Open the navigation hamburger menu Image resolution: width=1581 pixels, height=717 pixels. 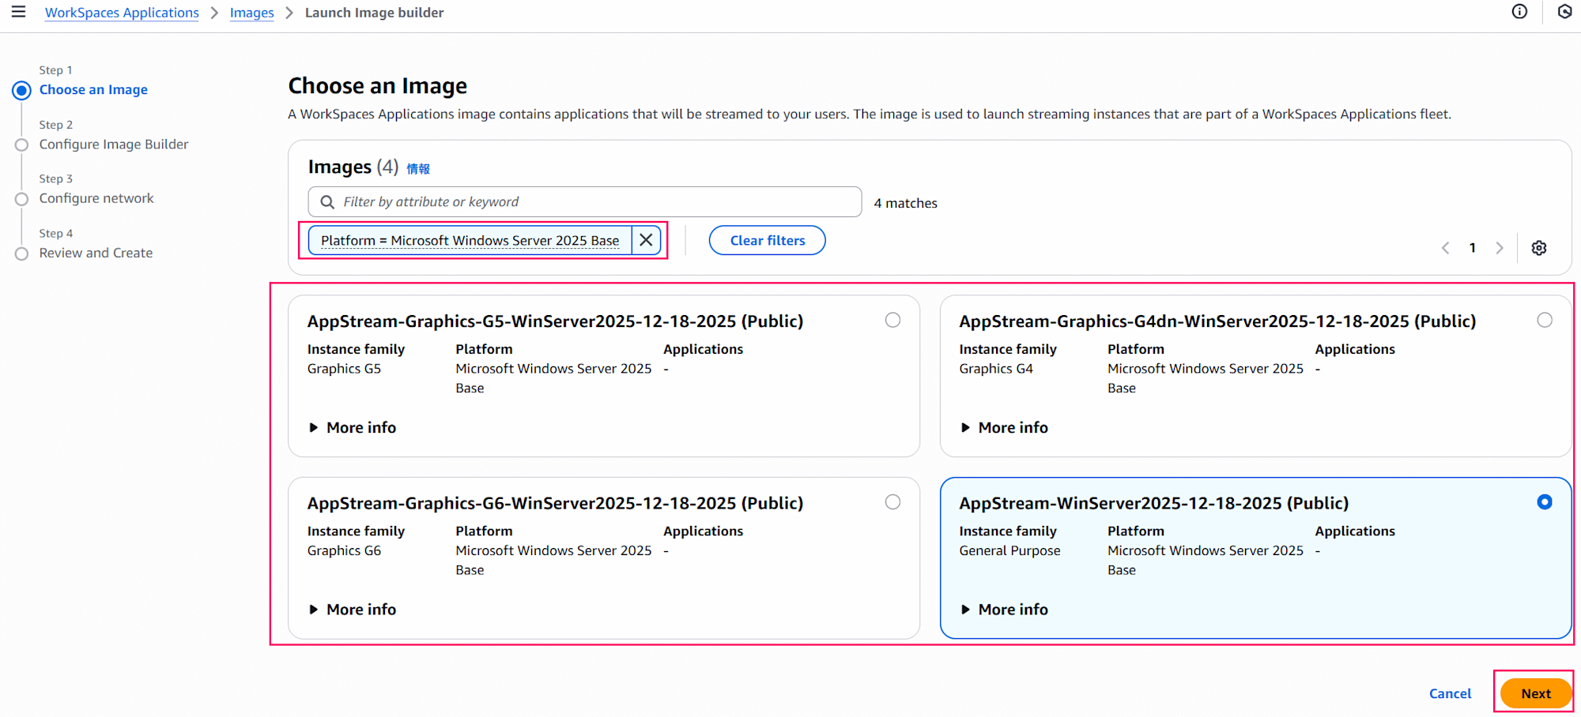pyautogui.click(x=18, y=12)
